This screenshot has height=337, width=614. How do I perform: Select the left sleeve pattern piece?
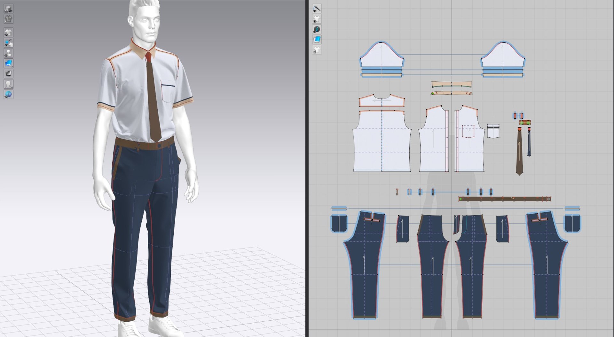tap(382, 56)
